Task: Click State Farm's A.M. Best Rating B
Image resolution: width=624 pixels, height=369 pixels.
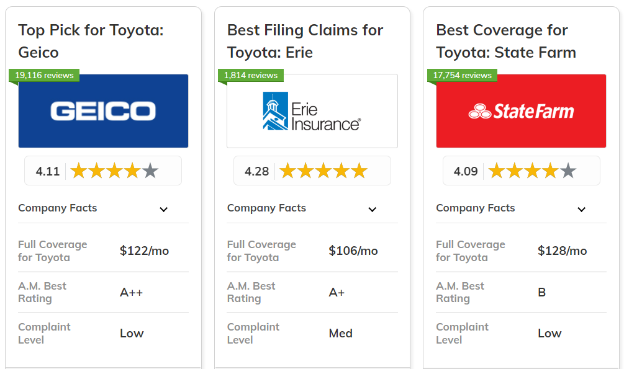Action: [x=541, y=292]
